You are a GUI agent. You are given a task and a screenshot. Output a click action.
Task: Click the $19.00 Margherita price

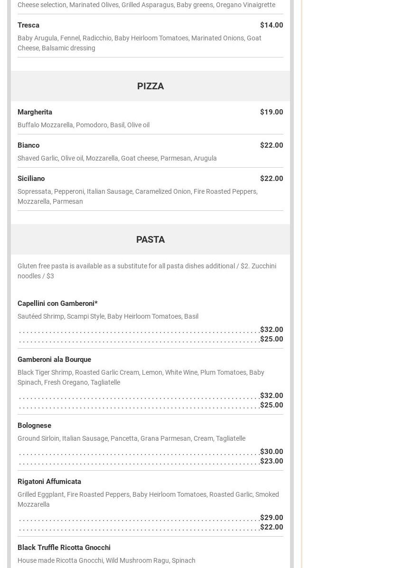point(271,112)
